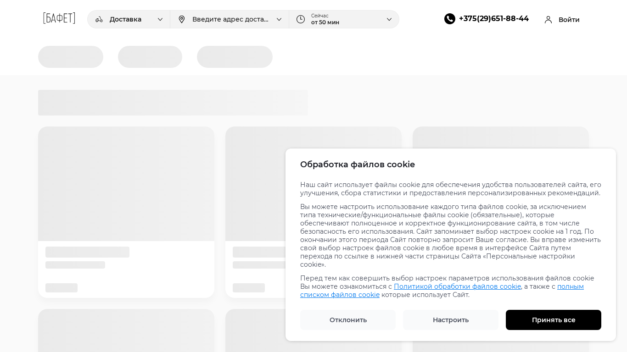Select the leftmost loading category pill
This screenshot has width=627, height=352.
click(71, 57)
